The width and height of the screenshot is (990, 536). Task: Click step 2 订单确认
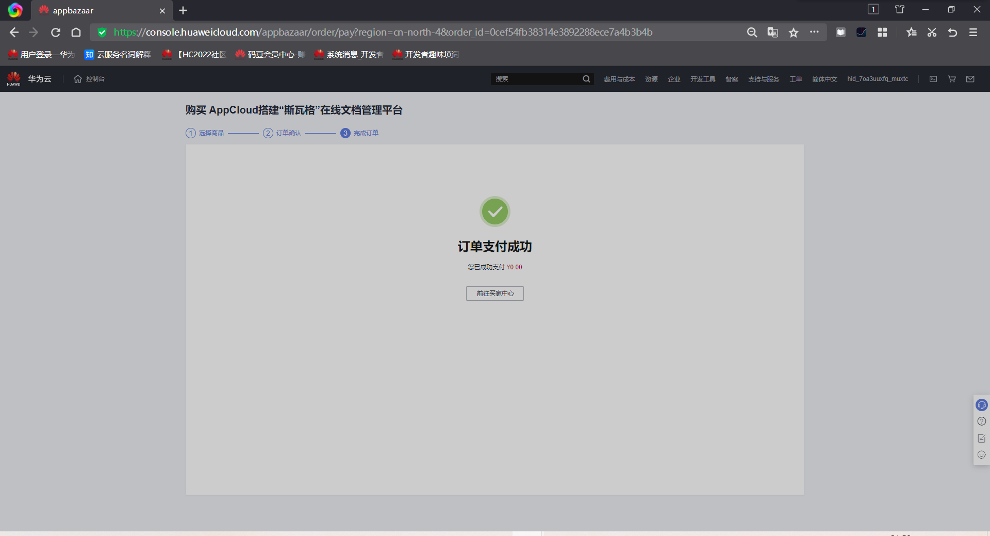tap(282, 133)
